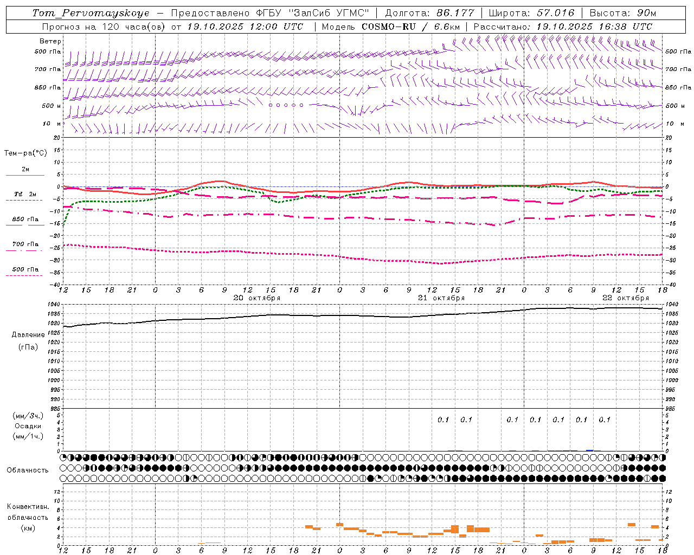
Task: Click the (мм/1ч.) precipitation unit label
Action: [28, 436]
